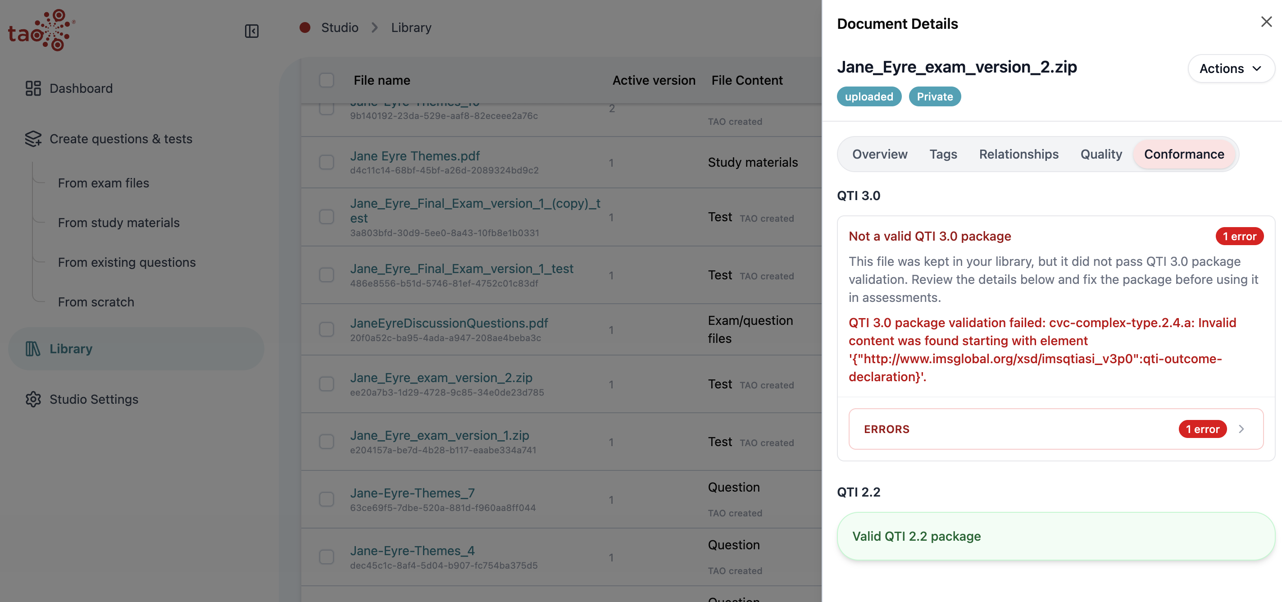The height and width of the screenshot is (602, 1282).
Task: Open Jane-Eyre-Themes_7 file link
Action: click(412, 493)
